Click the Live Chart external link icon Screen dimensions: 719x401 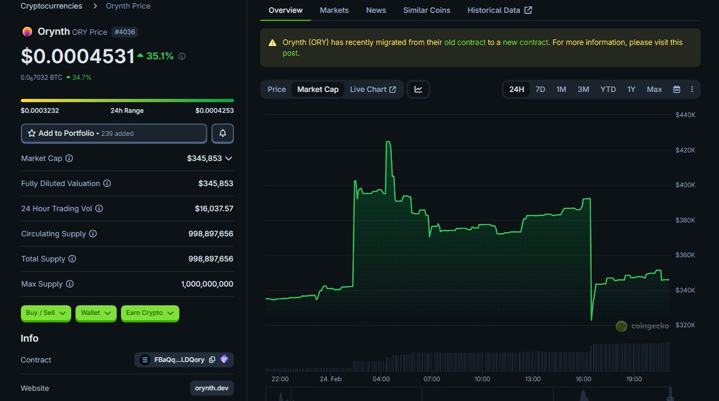(x=392, y=89)
